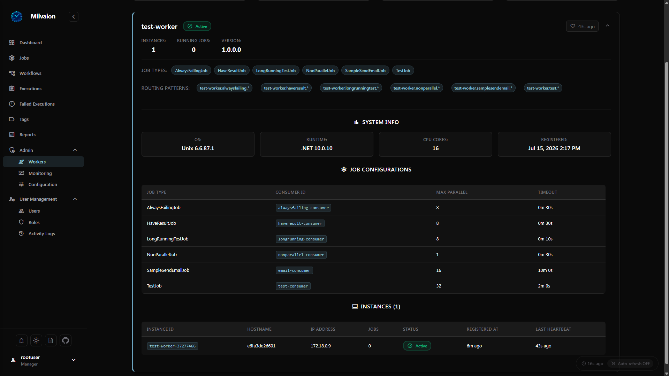
Task: Click the LongRunningTestJob job type chip
Action: click(x=276, y=71)
